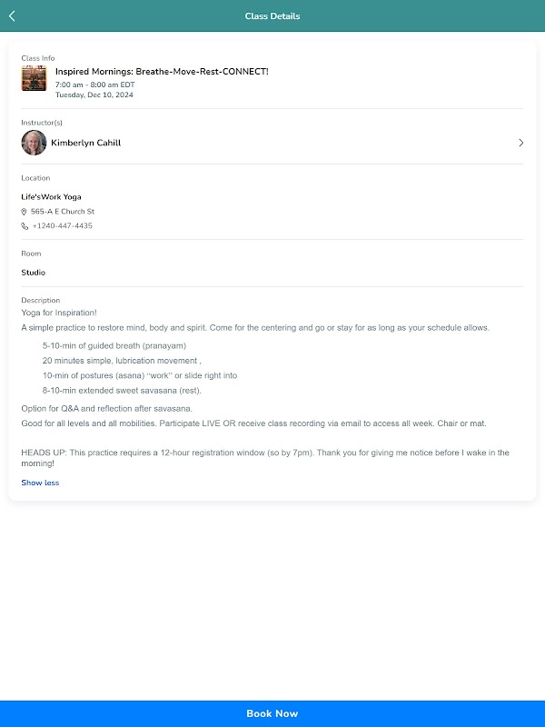View Kimberlyn Cahill's profile photo
545x727 pixels.
(x=34, y=143)
